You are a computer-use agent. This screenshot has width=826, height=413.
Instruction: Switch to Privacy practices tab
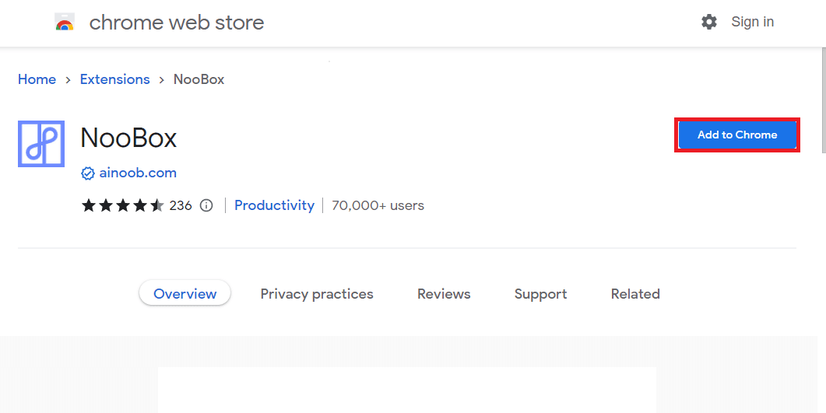point(317,293)
